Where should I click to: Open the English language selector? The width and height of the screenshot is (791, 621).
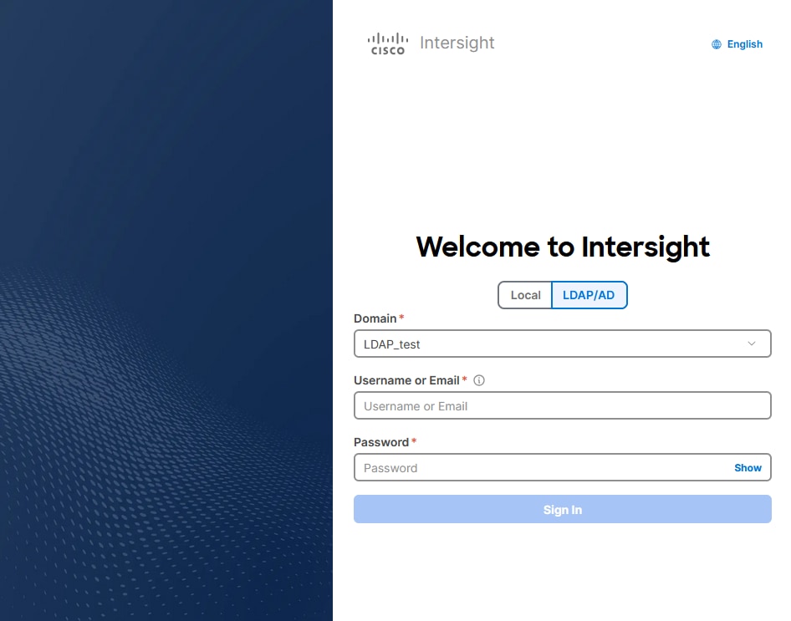pyautogui.click(x=737, y=44)
